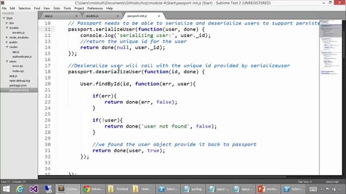Change syntax via JavaScript status label
The image size is (346, 194).
332,182
